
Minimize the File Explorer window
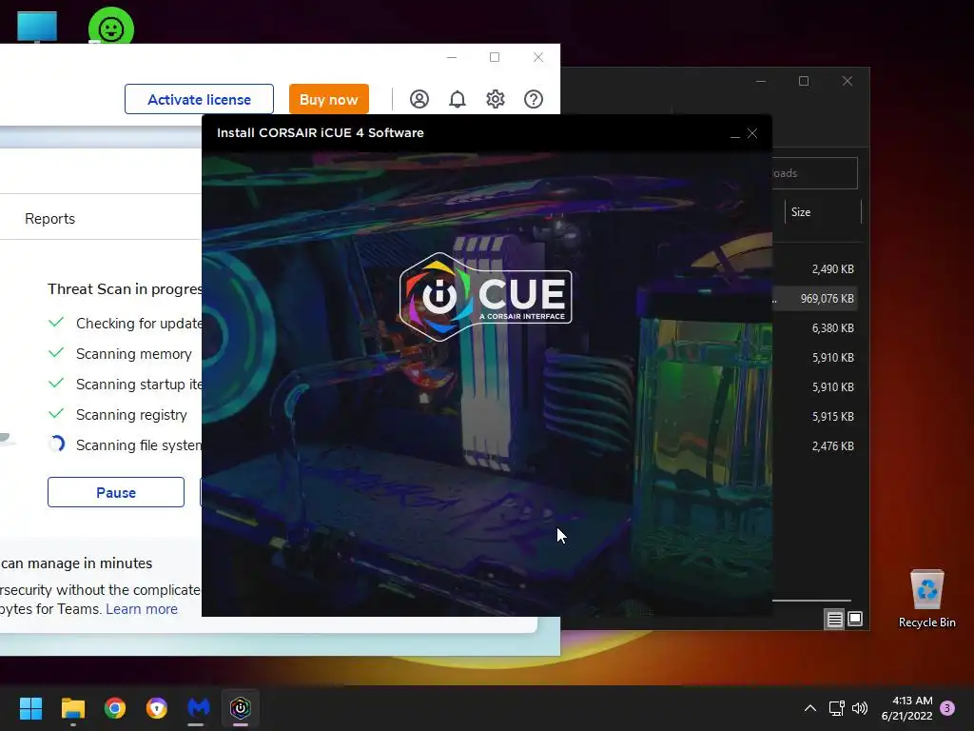pos(761,82)
